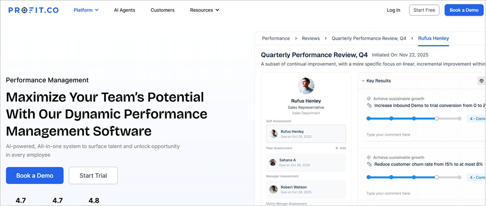Go to the Customers page
The height and width of the screenshot is (206, 486).
(162, 10)
